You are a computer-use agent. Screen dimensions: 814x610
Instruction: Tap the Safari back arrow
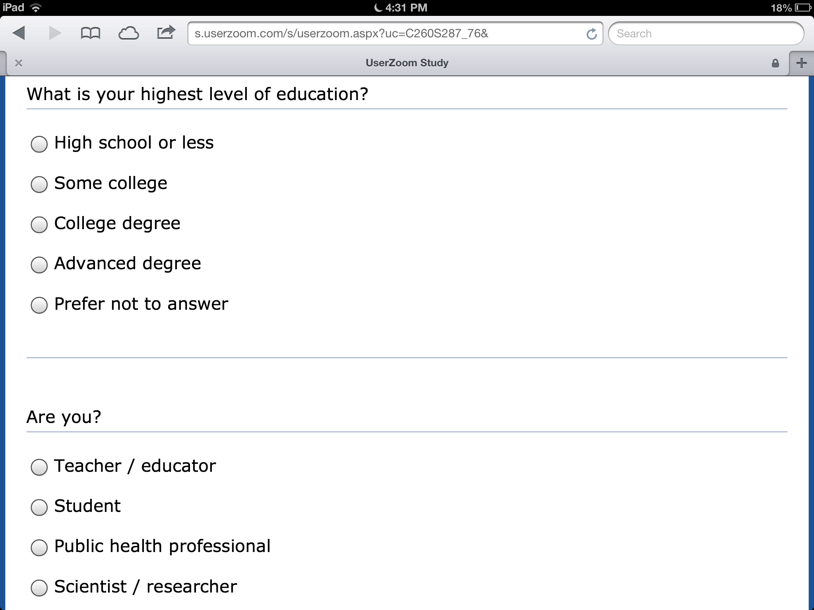pos(19,33)
